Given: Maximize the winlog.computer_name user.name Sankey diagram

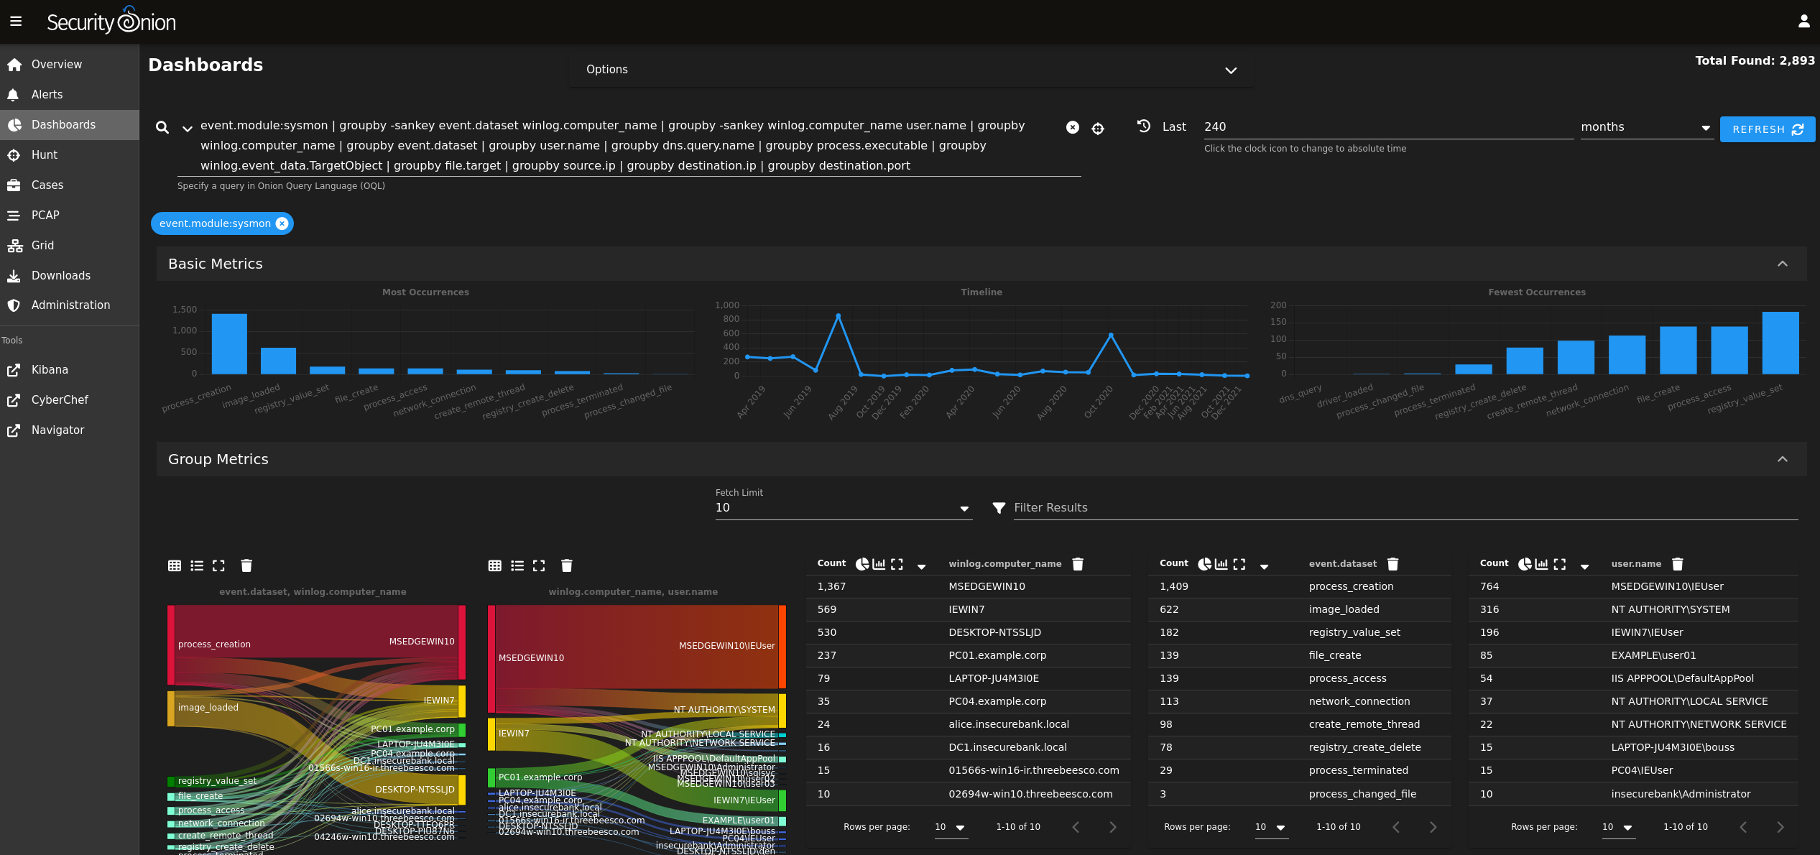Looking at the screenshot, I should [x=538, y=565].
